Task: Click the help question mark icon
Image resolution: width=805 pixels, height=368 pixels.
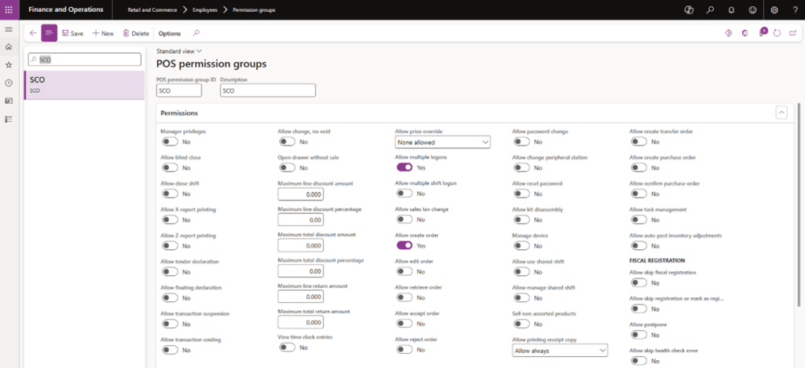Action: pyautogui.click(x=794, y=10)
